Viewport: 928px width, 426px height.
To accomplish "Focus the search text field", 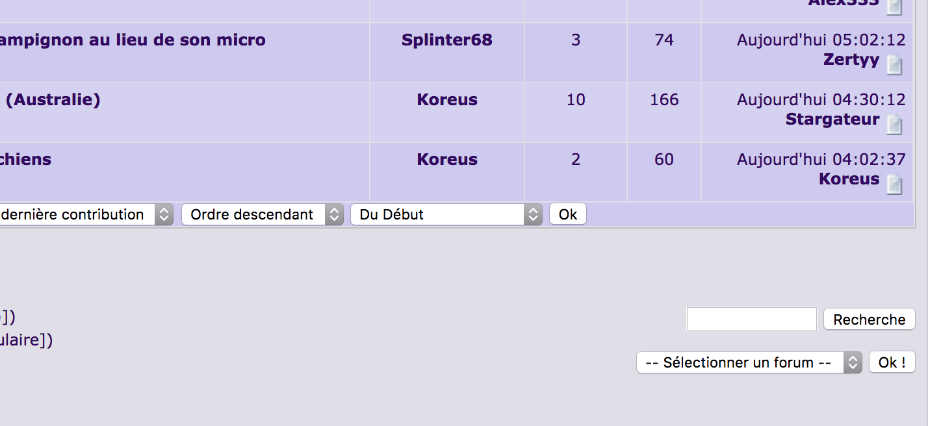I will pyautogui.click(x=751, y=319).
